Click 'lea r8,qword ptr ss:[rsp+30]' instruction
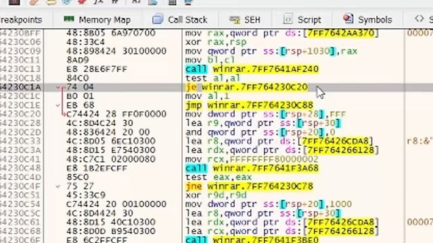 click(x=263, y=213)
